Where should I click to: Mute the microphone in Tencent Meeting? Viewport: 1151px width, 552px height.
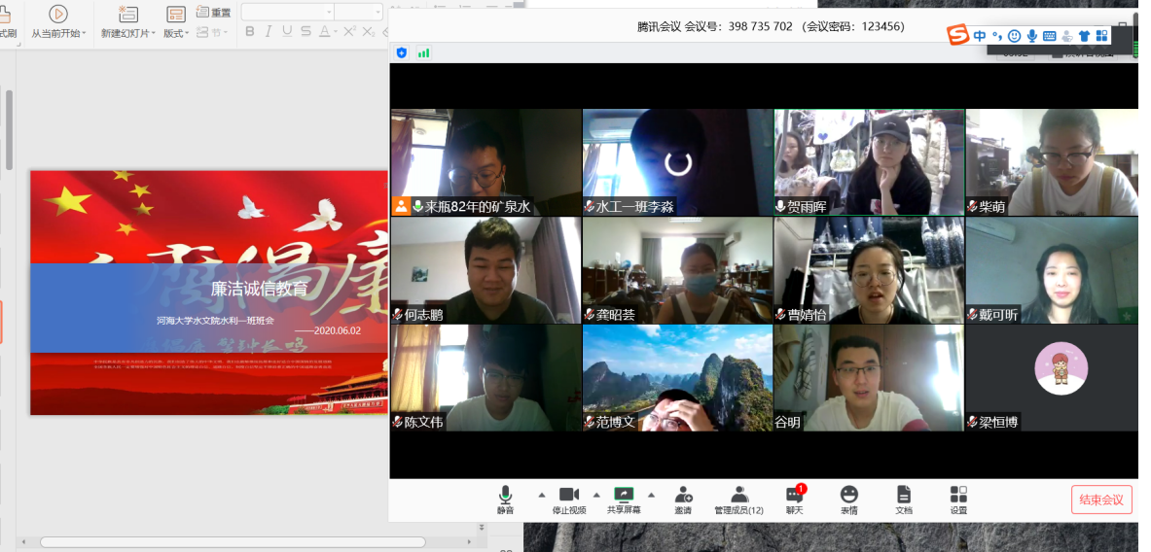coord(505,500)
